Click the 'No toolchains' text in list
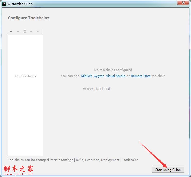 point(25,76)
